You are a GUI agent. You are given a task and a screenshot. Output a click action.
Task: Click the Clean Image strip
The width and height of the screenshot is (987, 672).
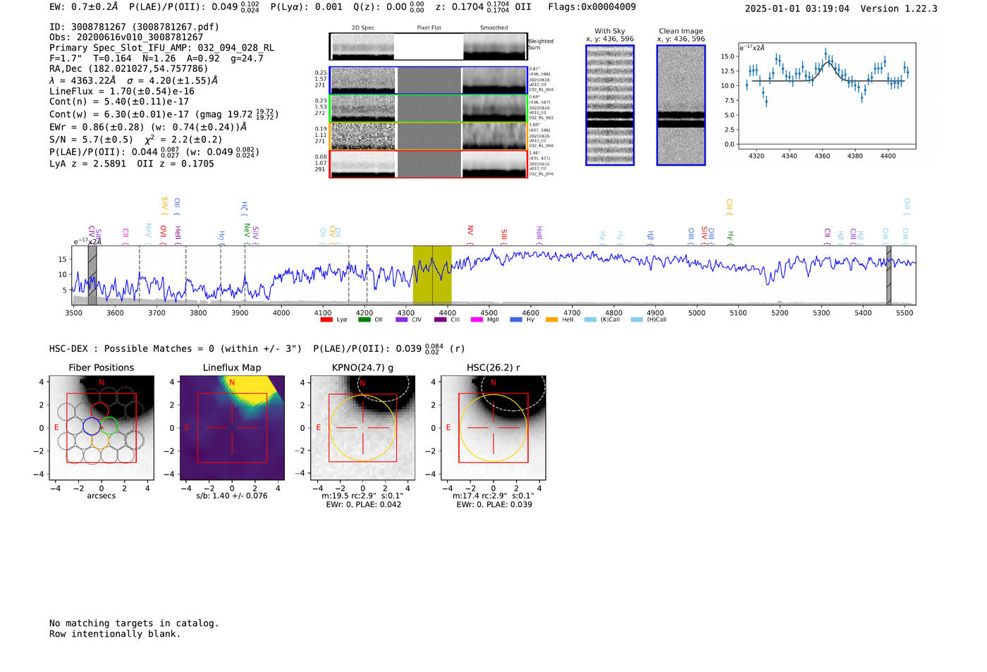681,105
